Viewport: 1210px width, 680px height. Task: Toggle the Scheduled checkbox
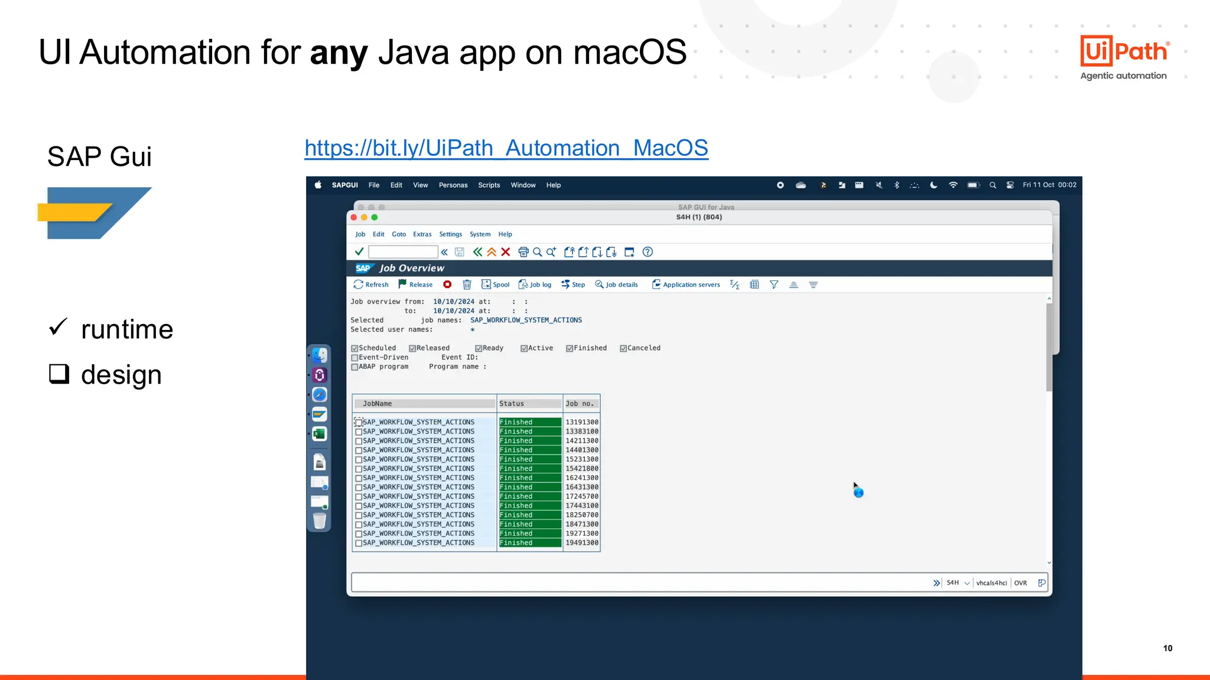point(354,348)
